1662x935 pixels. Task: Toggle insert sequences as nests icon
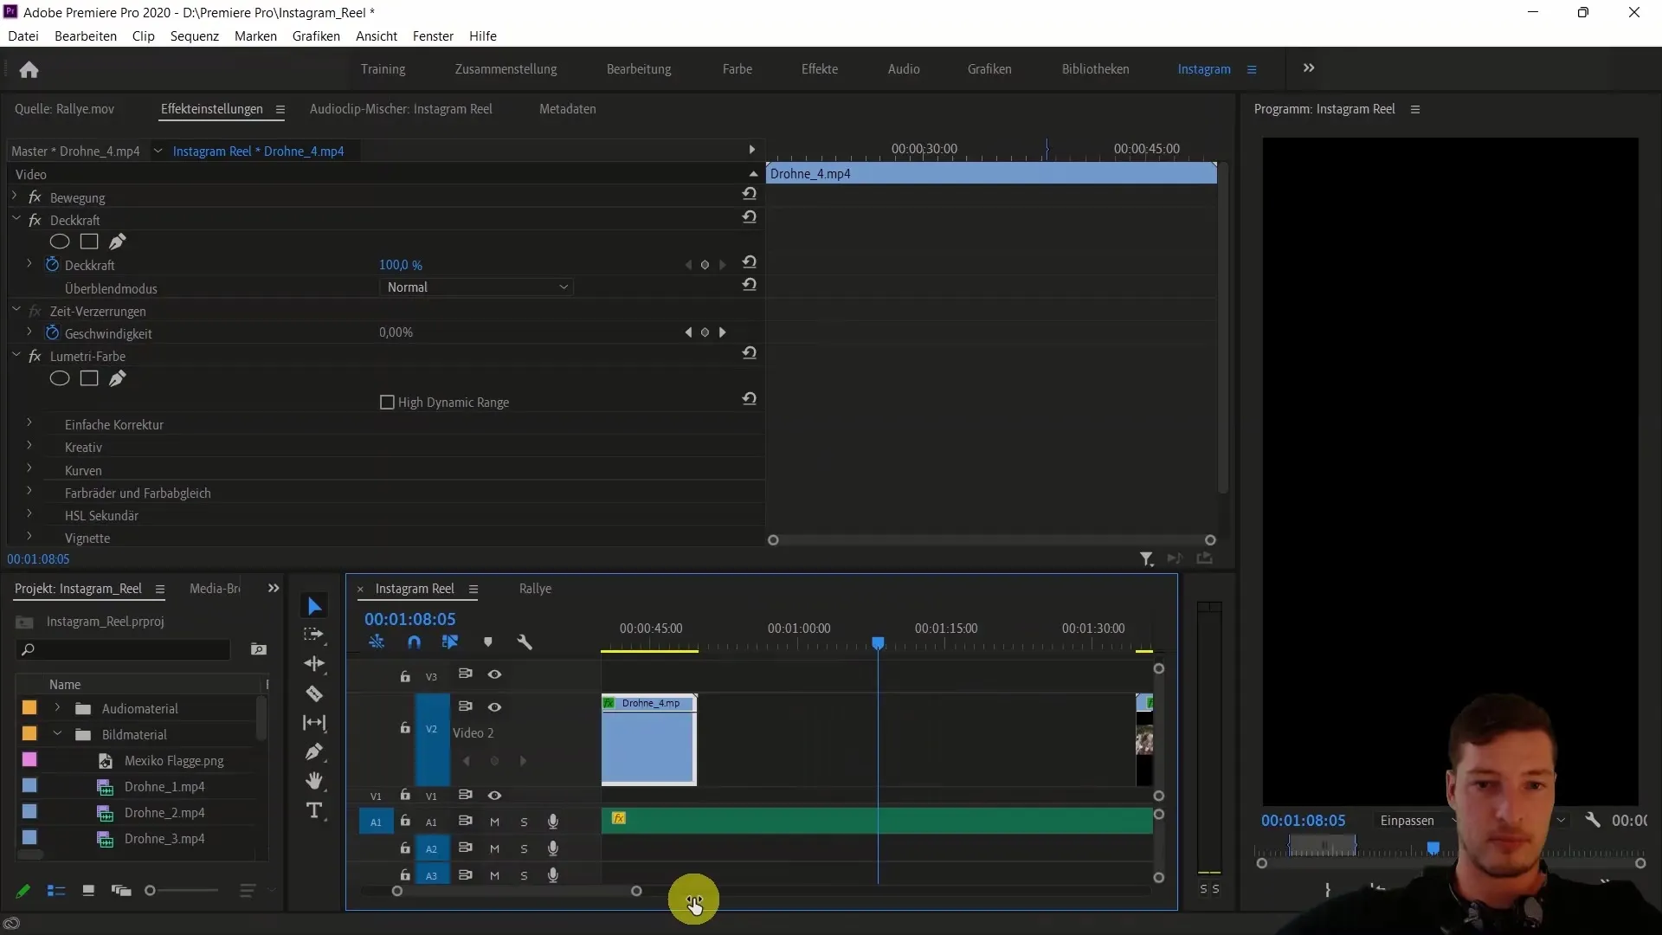[x=377, y=642]
